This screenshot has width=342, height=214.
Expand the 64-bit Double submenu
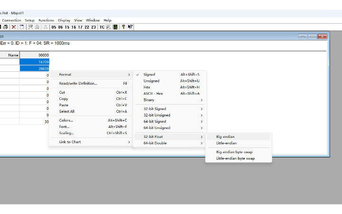click(x=170, y=143)
